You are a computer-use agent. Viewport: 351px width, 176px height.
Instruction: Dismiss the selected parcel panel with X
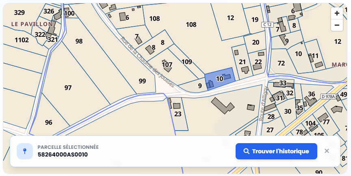click(327, 151)
